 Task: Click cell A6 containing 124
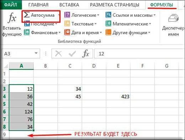pos(21,111)
